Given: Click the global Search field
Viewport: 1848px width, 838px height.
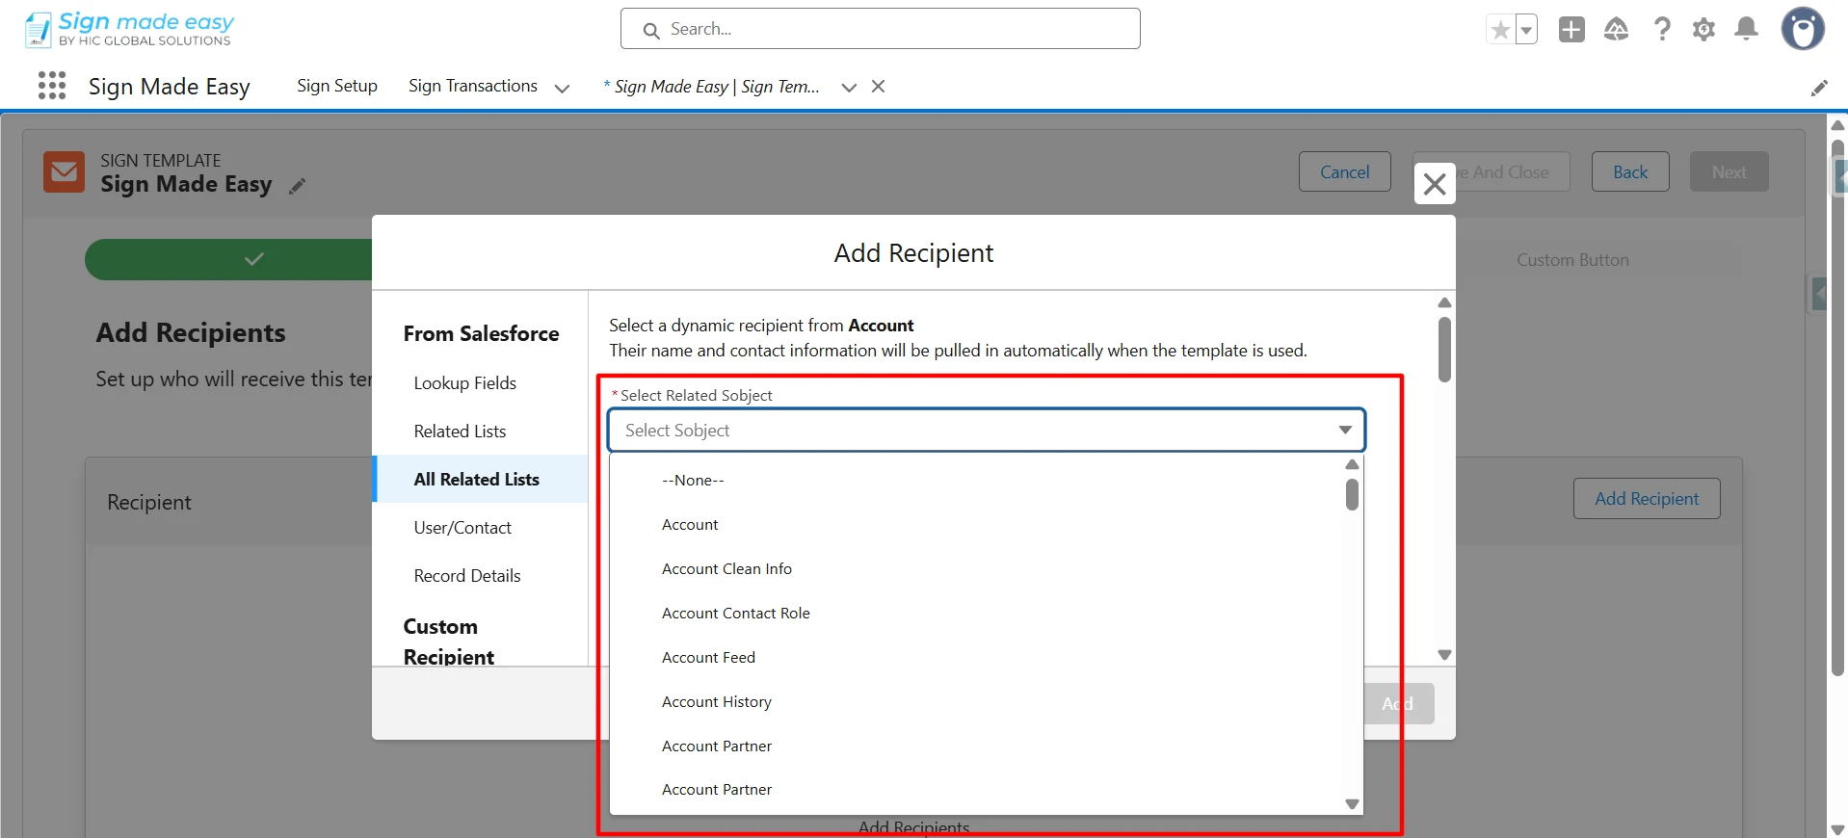Looking at the screenshot, I should pos(881,29).
